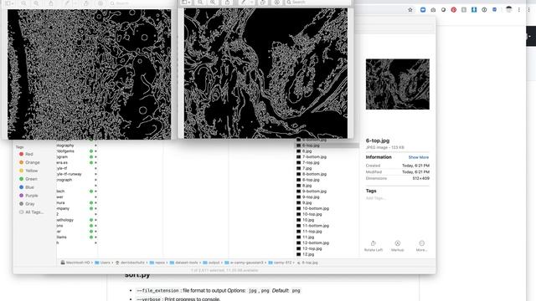Click zoom in on right Preview window toolbar

(x=213, y=2)
